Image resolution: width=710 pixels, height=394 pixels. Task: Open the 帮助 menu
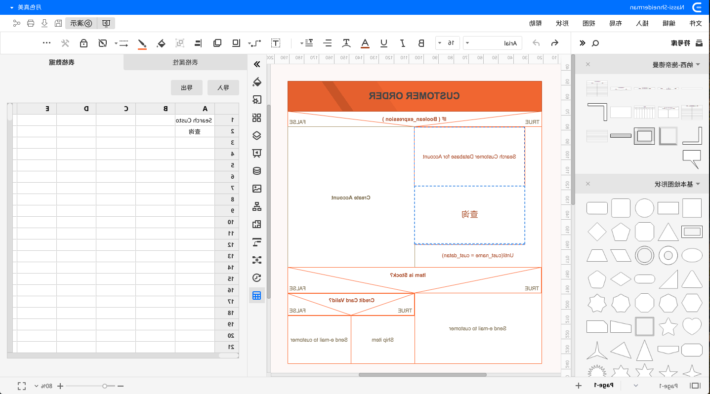point(536,23)
